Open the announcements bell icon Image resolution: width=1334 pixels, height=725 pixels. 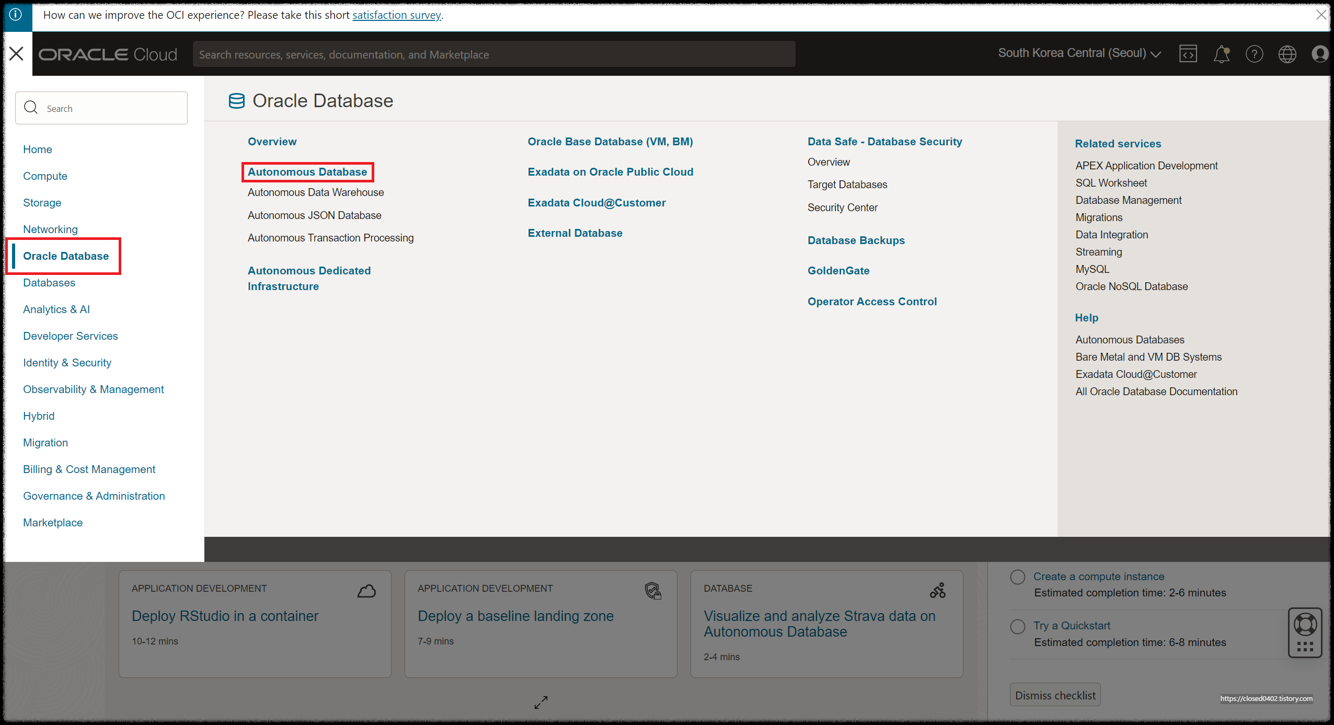[x=1221, y=54]
